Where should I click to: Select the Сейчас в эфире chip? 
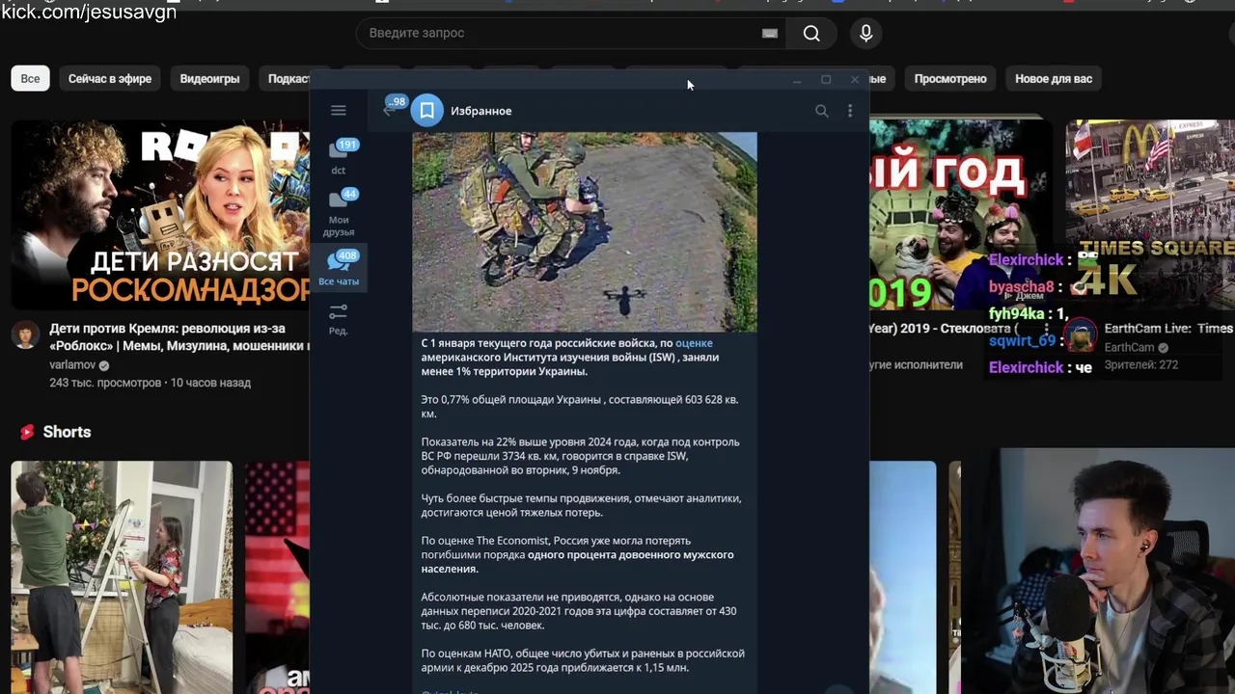pyautogui.click(x=110, y=79)
